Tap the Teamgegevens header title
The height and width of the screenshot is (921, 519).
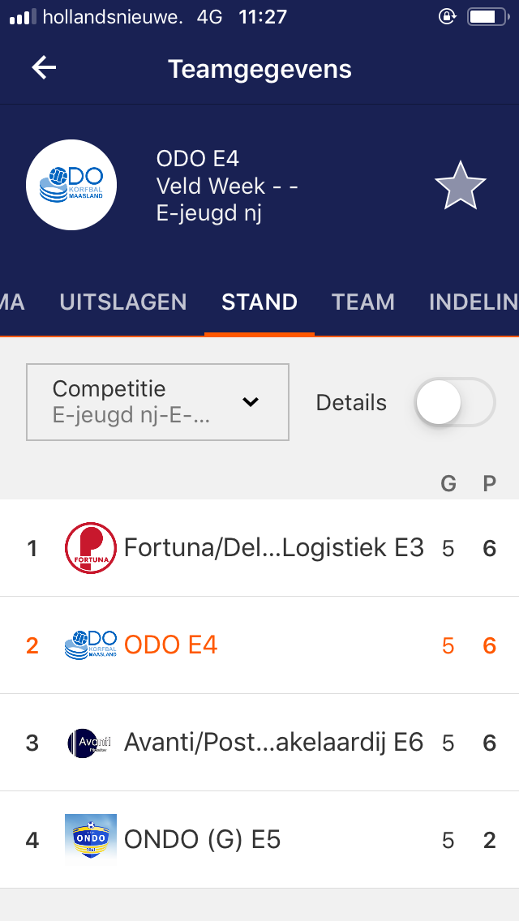pyautogui.click(x=259, y=69)
